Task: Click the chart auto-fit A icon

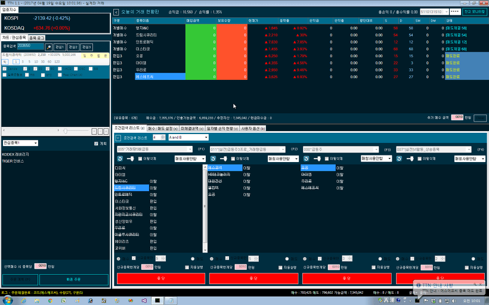Action: point(106,132)
